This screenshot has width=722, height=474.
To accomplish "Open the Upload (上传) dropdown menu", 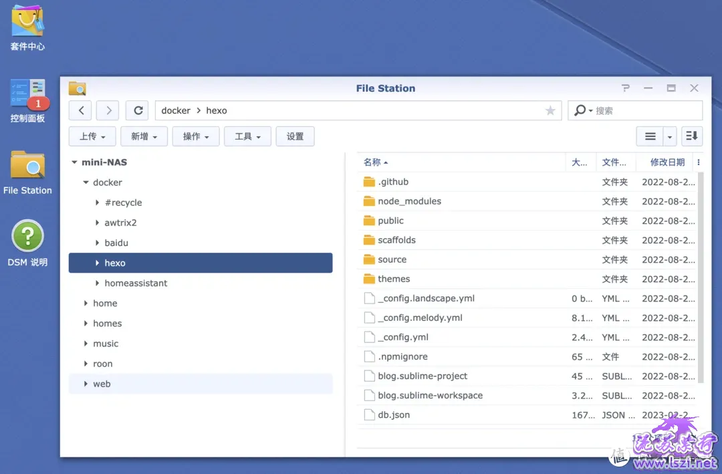I will [x=92, y=136].
